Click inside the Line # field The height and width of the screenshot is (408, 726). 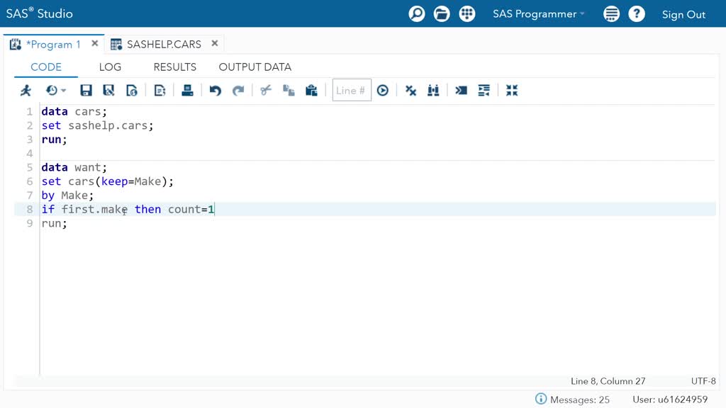[x=351, y=90]
